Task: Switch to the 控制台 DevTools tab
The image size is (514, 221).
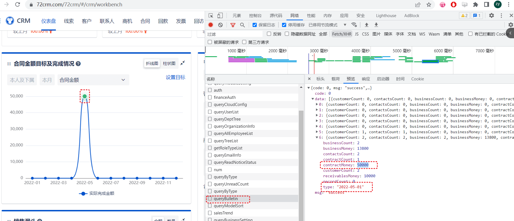Action: click(x=255, y=16)
